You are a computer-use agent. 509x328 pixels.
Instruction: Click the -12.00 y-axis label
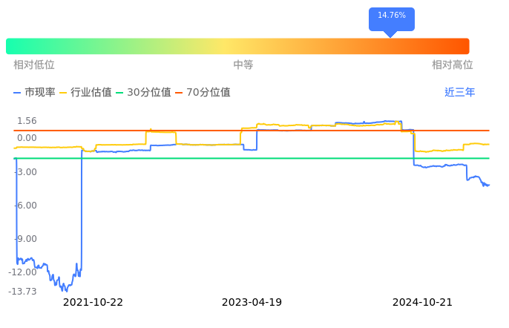[x=24, y=272]
